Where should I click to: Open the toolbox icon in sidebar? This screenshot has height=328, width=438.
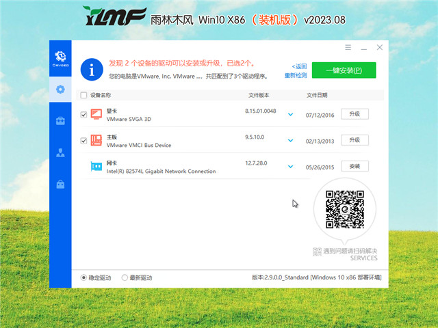tap(60, 121)
